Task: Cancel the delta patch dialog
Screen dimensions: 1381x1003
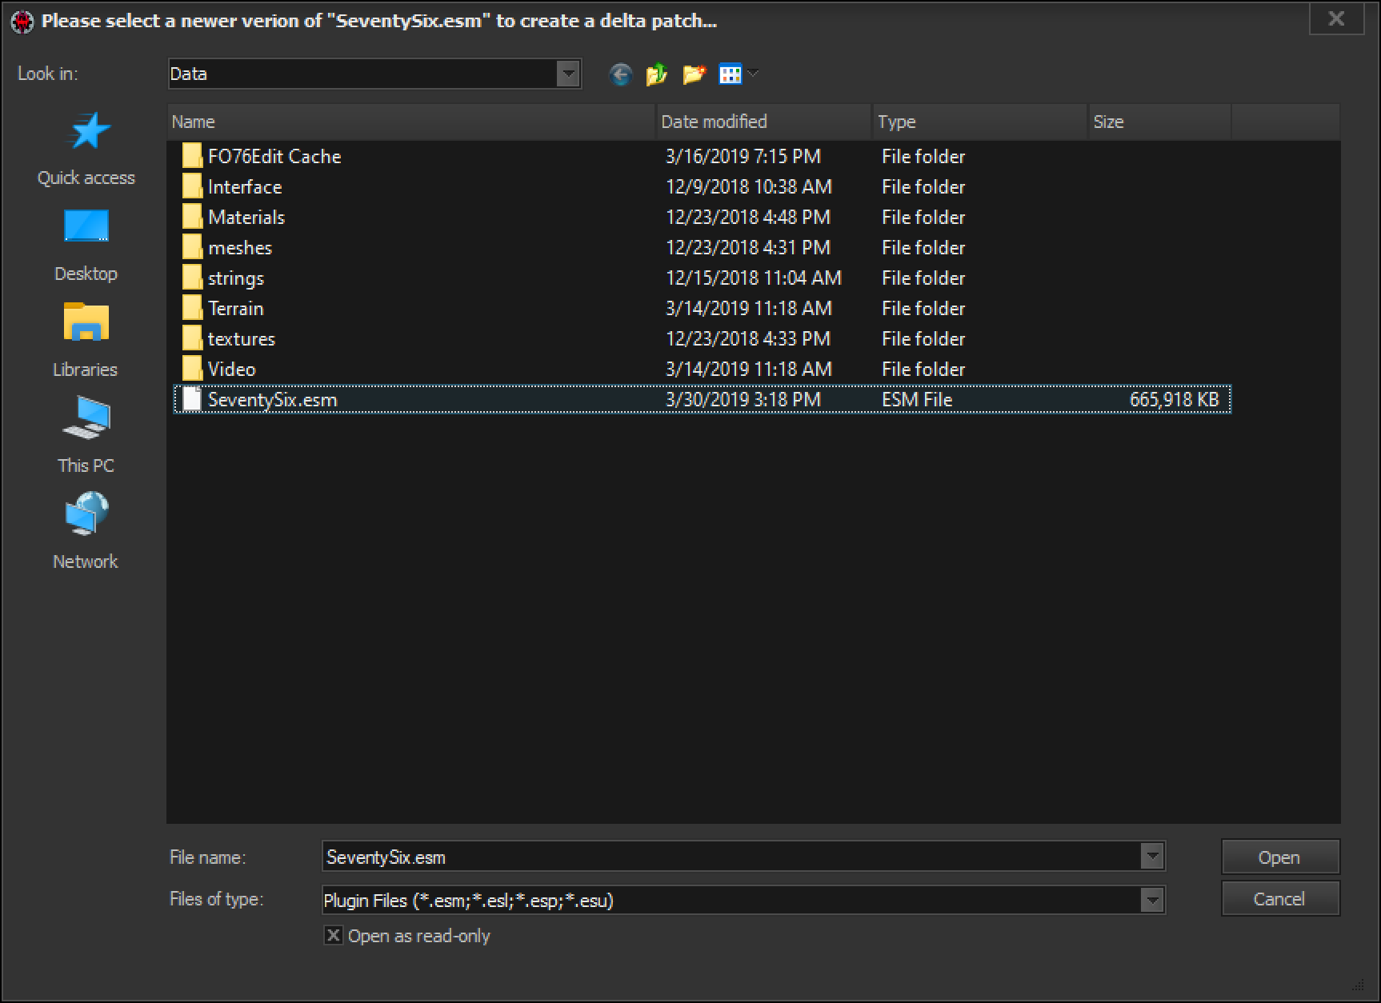Action: click(1279, 899)
